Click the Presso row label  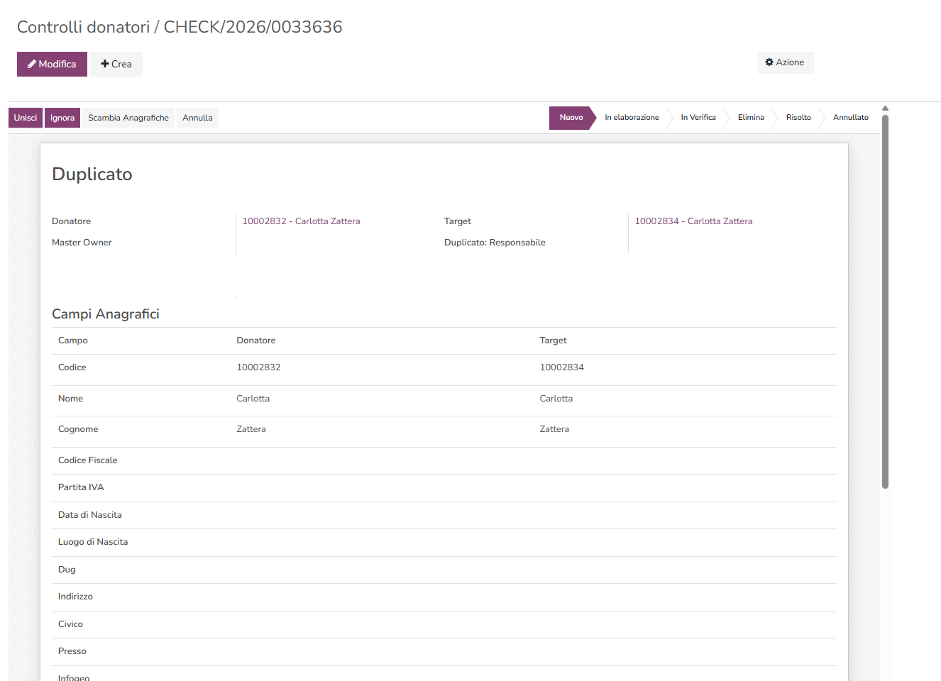72,651
